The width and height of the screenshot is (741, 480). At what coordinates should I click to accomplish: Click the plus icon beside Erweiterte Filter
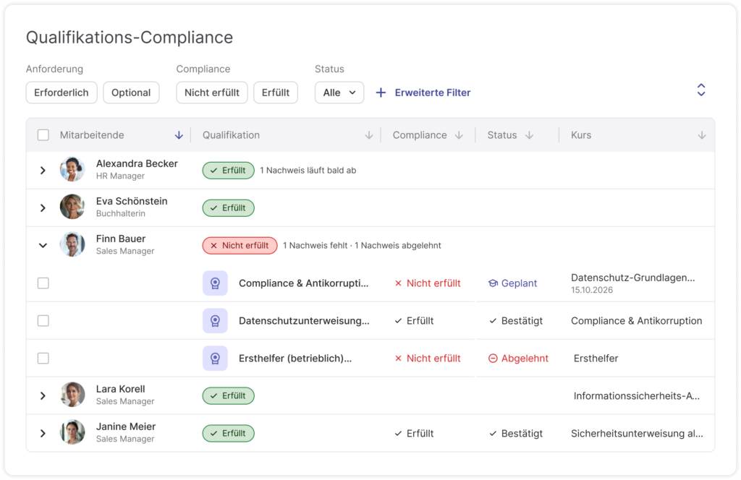coord(381,93)
